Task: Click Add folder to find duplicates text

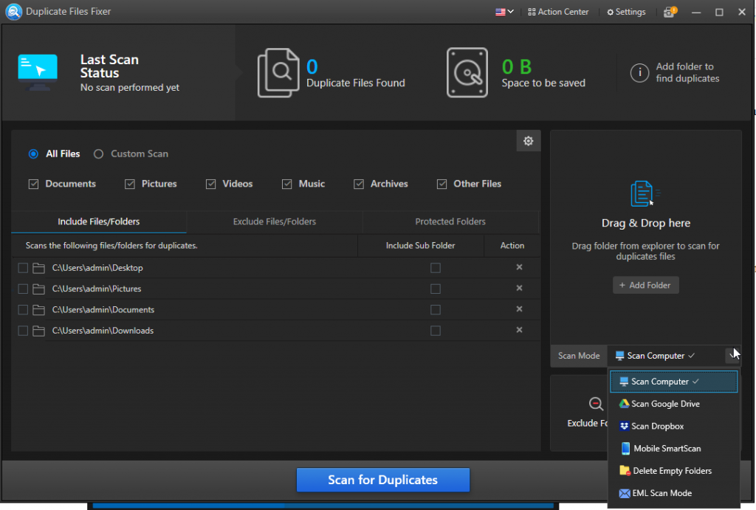Action: (687, 73)
